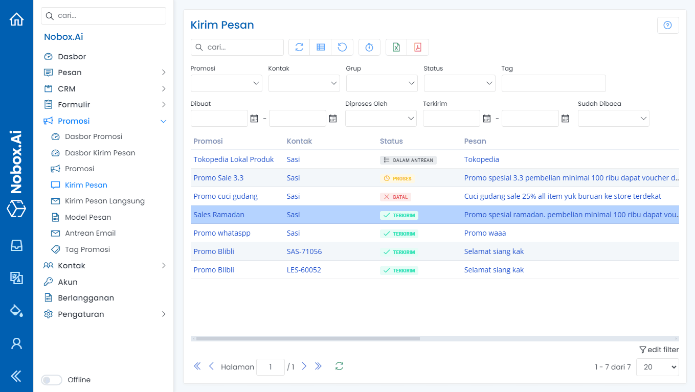Open Model Pesan in the sidebar
This screenshot has width=695, height=392.
88,217
